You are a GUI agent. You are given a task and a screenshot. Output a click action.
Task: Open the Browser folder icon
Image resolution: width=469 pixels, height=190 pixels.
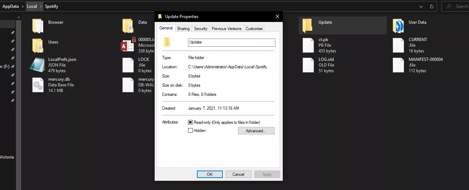pos(38,26)
